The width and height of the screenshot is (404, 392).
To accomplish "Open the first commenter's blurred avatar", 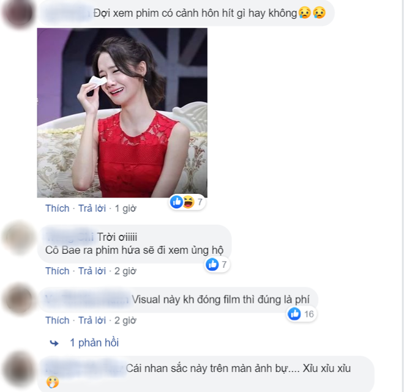I will tap(18, 12).
